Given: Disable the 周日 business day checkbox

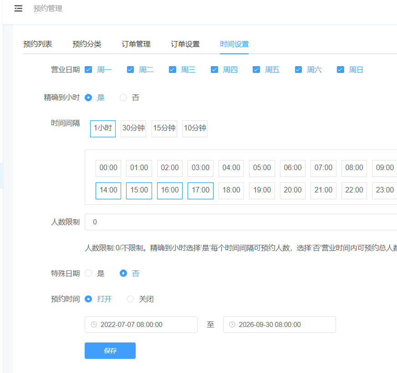Looking at the screenshot, I should [x=341, y=70].
